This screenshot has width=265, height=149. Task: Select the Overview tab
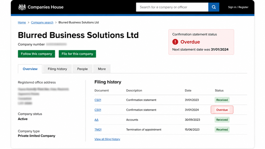(x=30, y=69)
